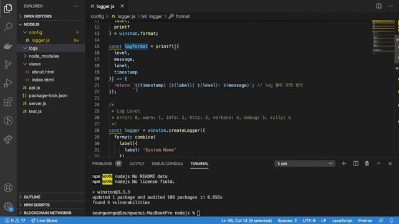Expand the Open Editors section
Image resolution: width=399 pixels, height=224 pixels.
[51, 16]
